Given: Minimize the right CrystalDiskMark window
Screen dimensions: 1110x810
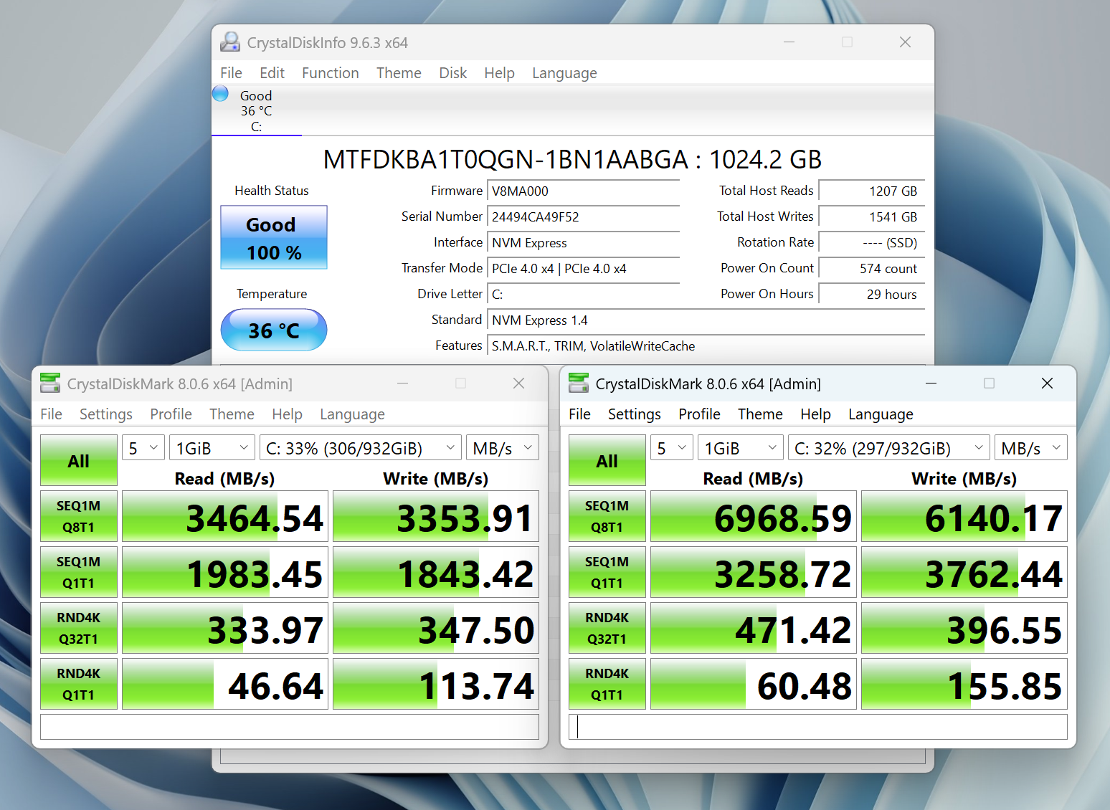Looking at the screenshot, I should tap(931, 383).
